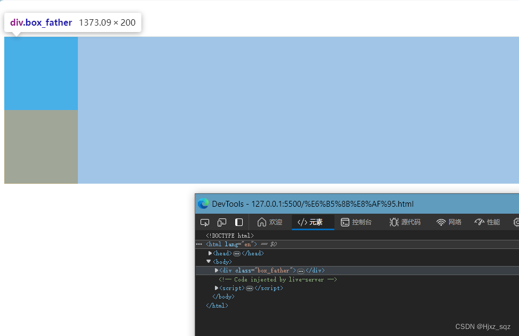Open actions menu dots beside html row
The width and height of the screenshot is (519, 336).
point(199,244)
